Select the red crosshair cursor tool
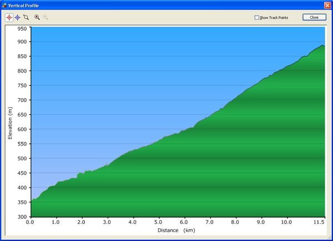The image size is (333, 241). (9, 17)
